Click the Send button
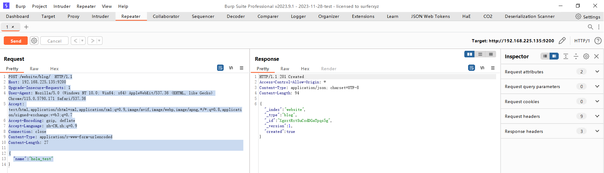This screenshot has width=604, height=173. pos(16,41)
